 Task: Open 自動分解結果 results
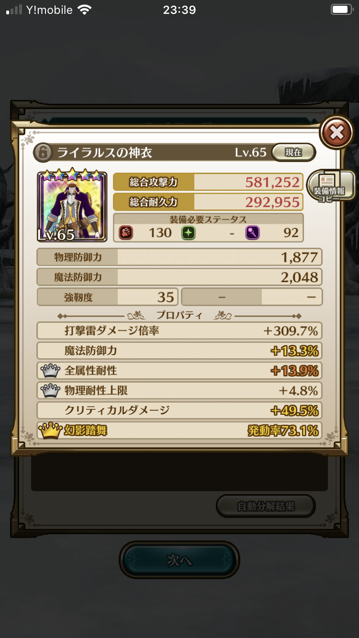pos(266,506)
